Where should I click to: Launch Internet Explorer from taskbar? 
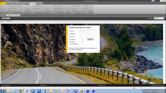pyautogui.click(x=15, y=91)
